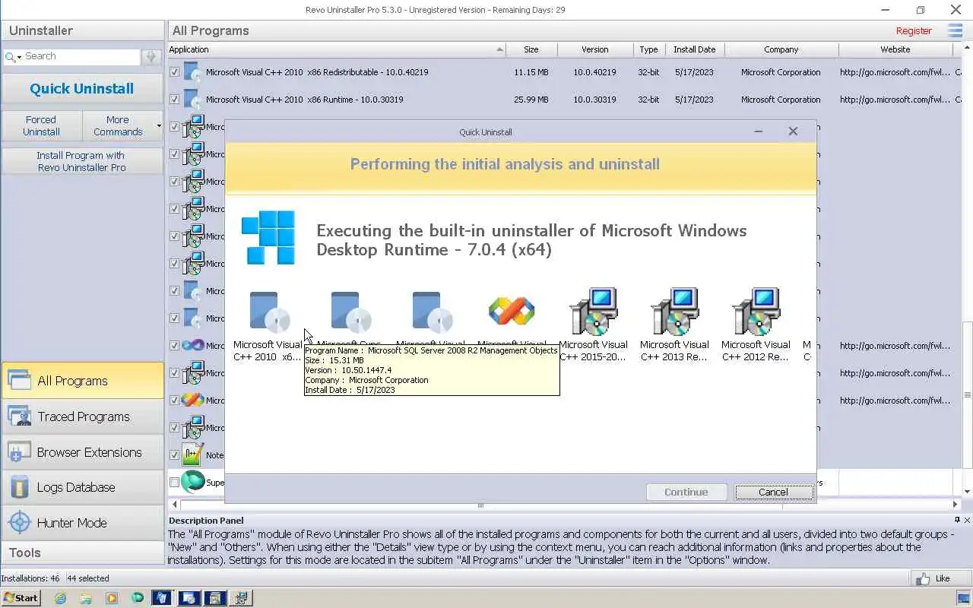The width and height of the screenshot is (973, 608).
Task: Open the Browser Extensions section
Action: coord(82,452)
